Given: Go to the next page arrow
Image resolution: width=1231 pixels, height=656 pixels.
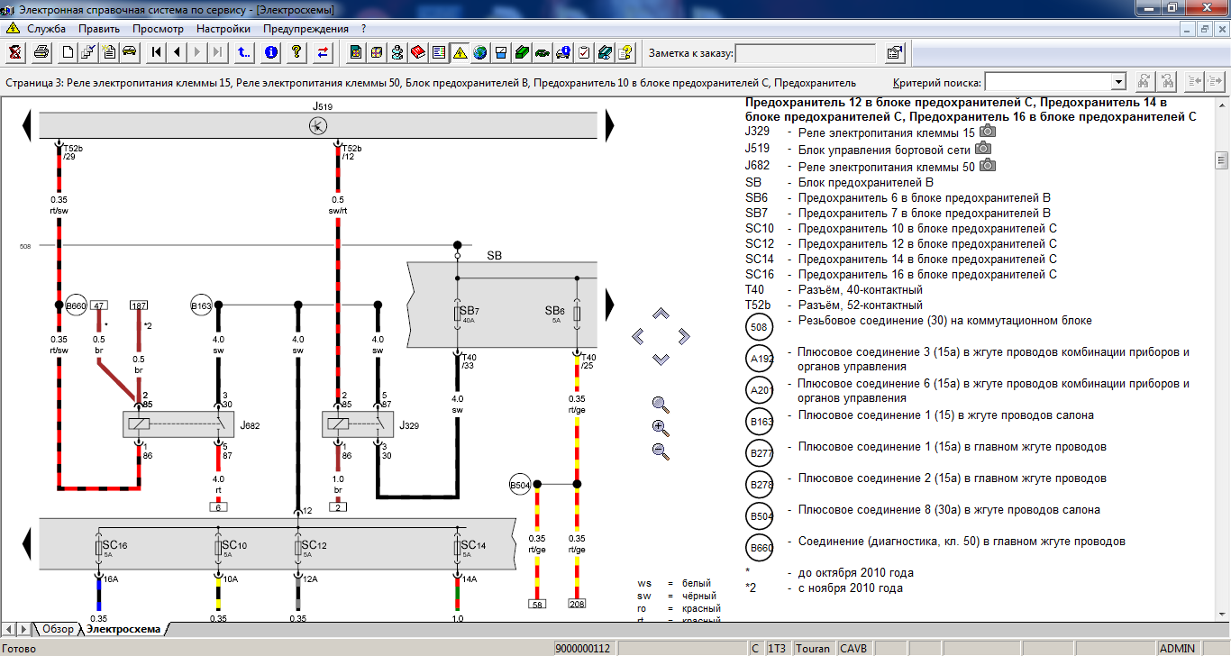Looking at the screenshot, I should [197, 52].
